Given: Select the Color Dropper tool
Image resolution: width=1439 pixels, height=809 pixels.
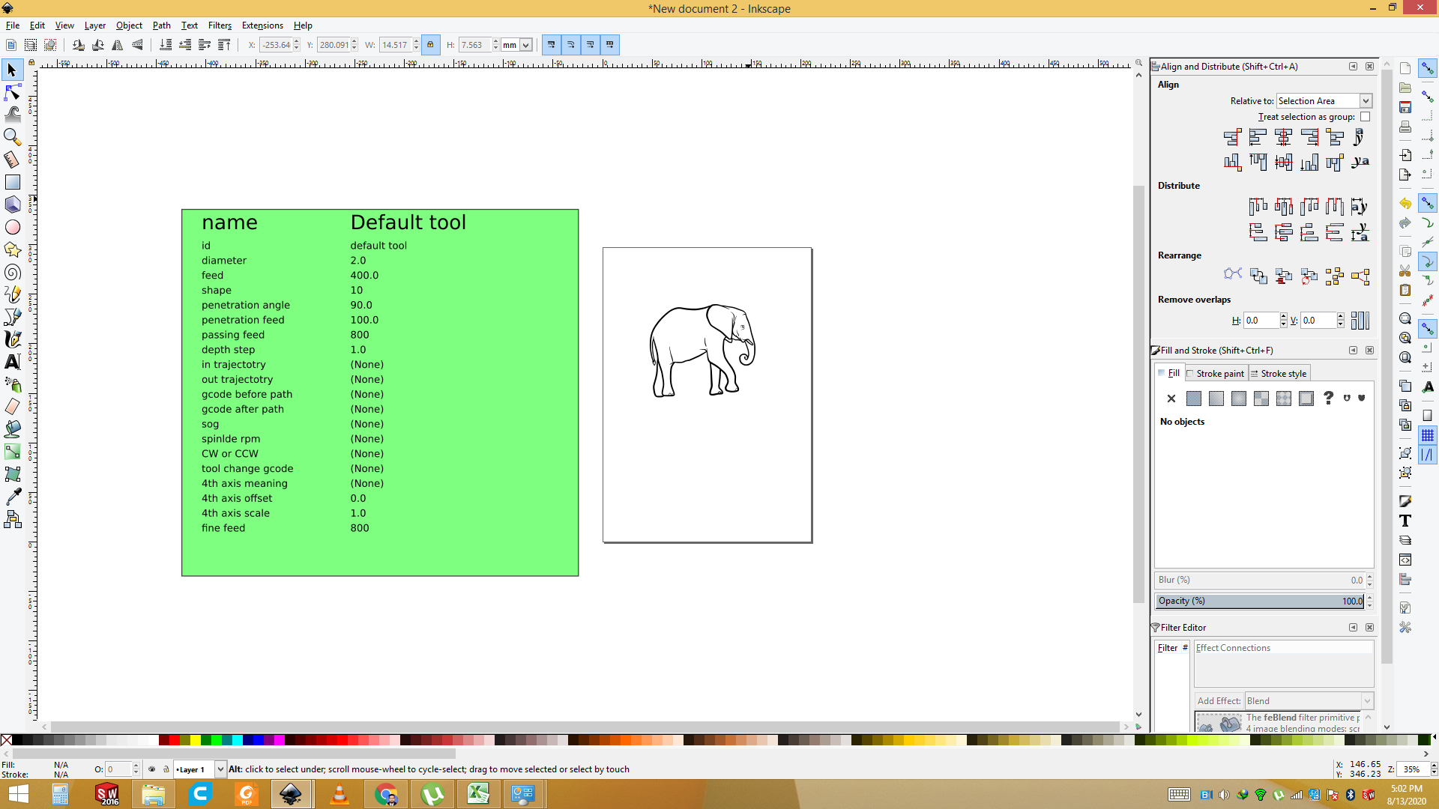Looking at the screenshot, I should click(x=13, y=497).
